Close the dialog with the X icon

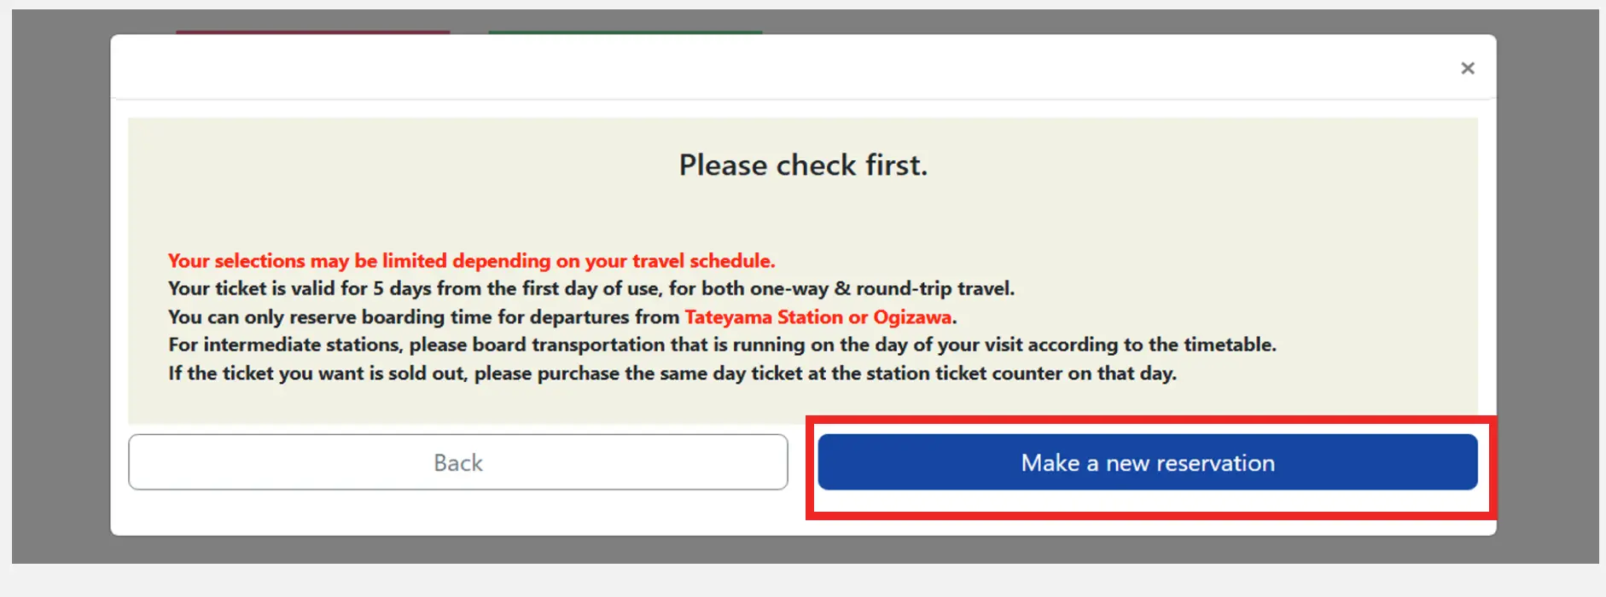coord(1467,68)
